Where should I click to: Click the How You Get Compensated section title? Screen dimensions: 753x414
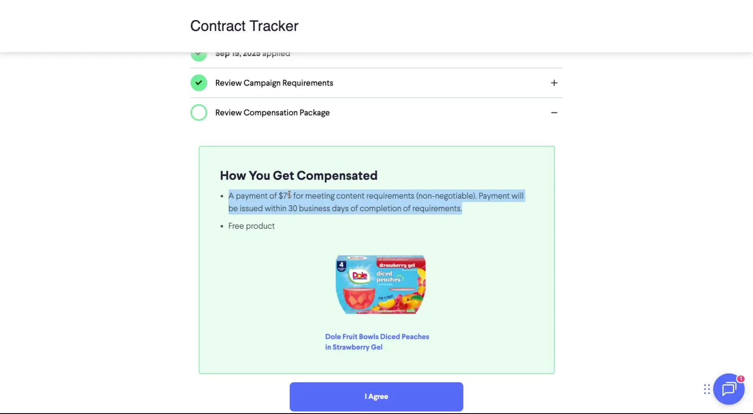coord(299,175)
